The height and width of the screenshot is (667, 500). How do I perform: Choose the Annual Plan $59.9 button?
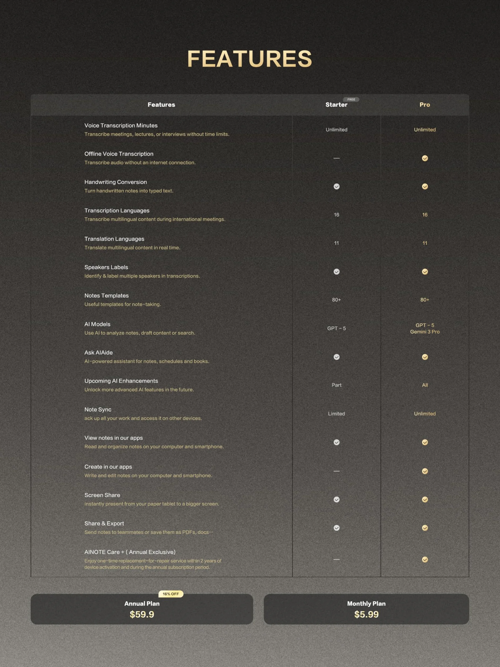point(142,609)
